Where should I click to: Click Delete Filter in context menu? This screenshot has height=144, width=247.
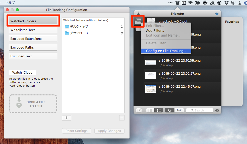[x=166, y=43]
